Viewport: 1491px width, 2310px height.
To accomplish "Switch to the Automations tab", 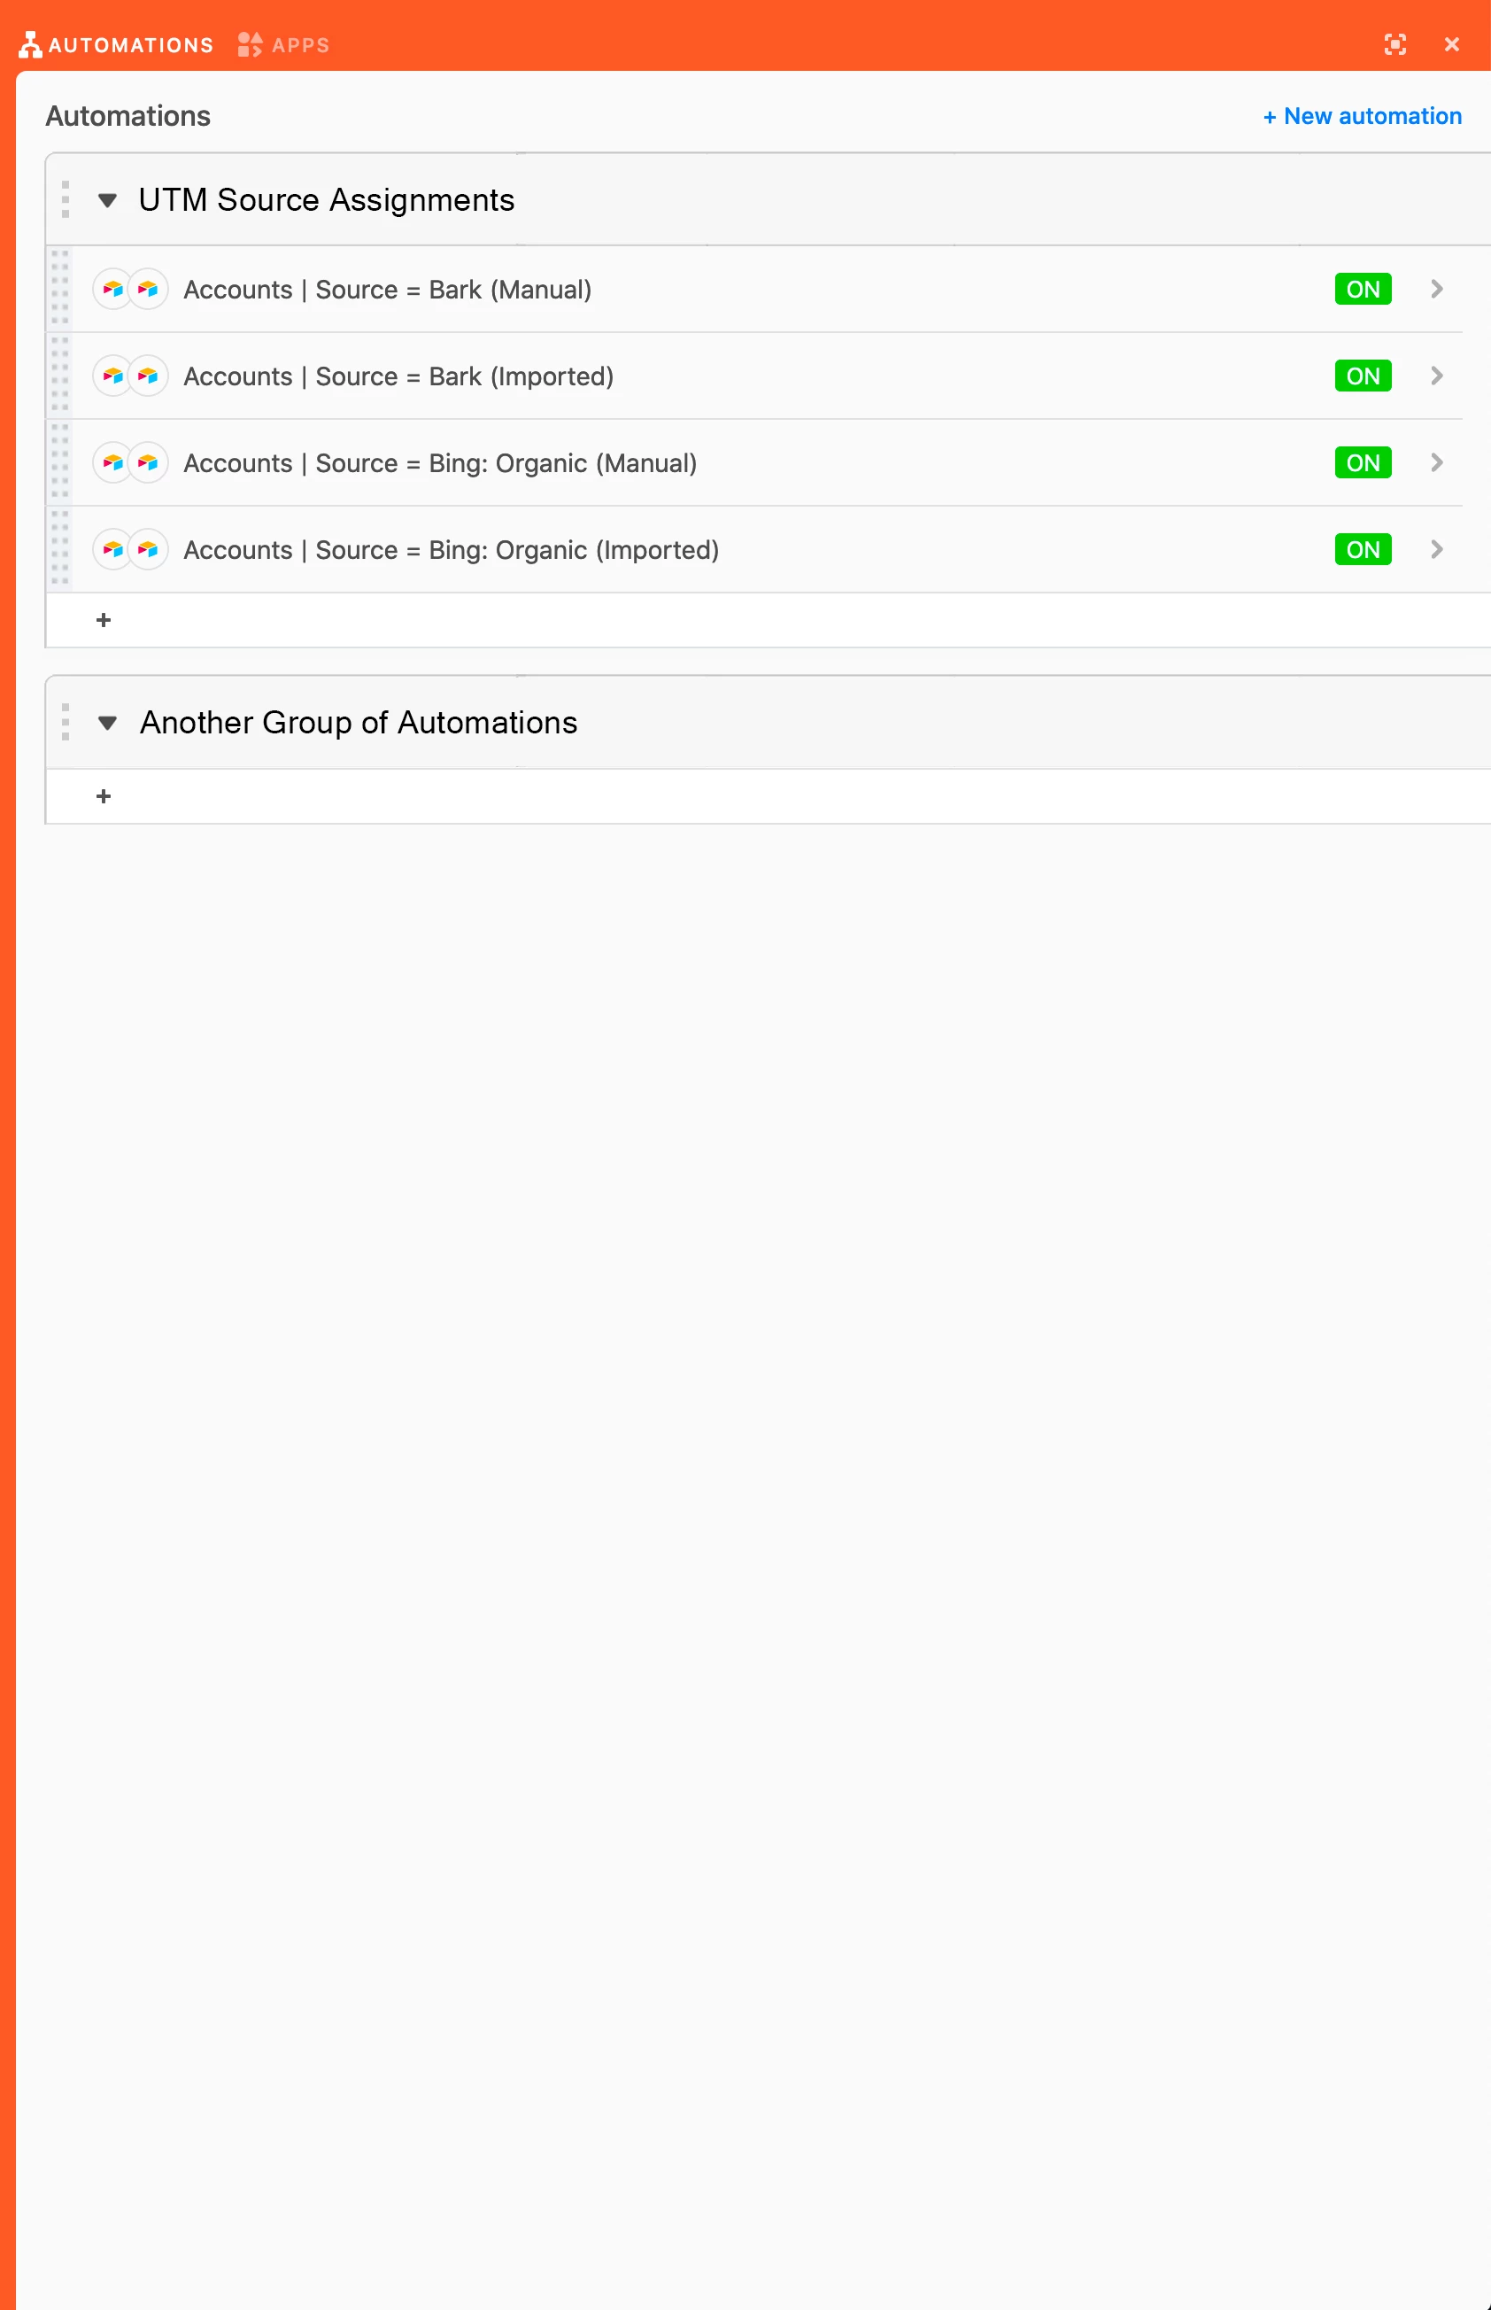I will pyautogui.click(x=116, y=44).
